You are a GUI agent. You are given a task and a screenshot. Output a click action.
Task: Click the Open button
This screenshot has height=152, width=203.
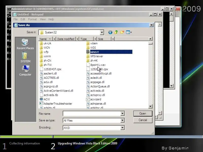[x=143, y=113]
